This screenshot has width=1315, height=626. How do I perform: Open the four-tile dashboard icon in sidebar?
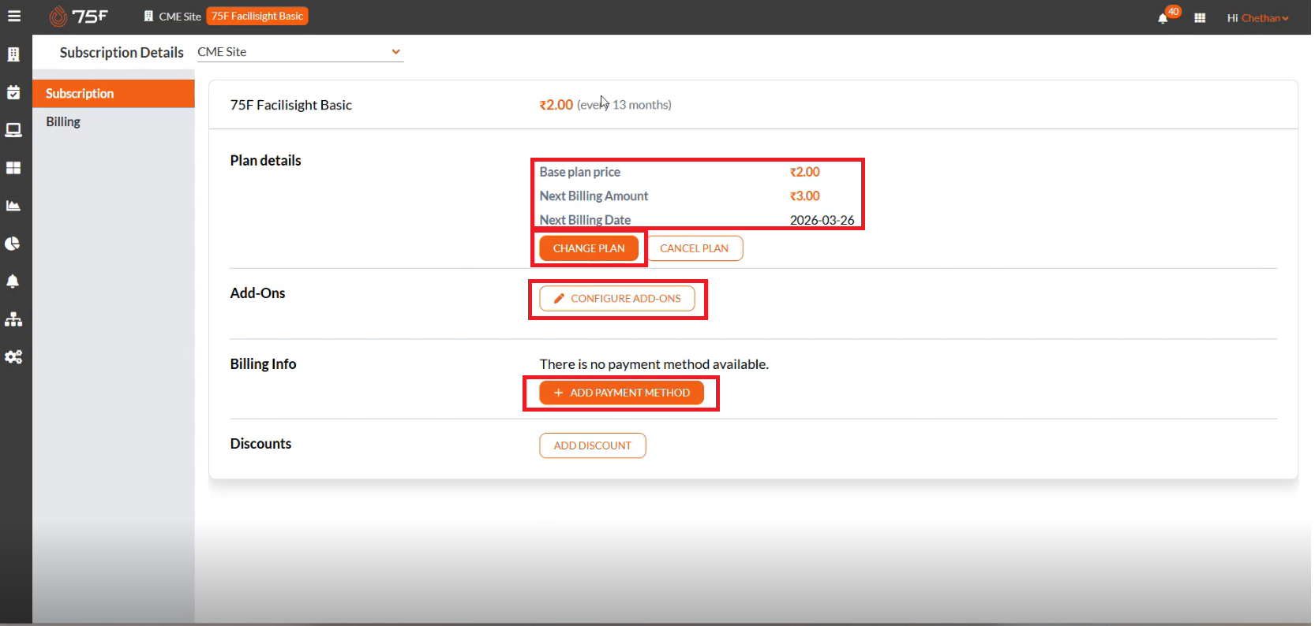coord(13,168)
